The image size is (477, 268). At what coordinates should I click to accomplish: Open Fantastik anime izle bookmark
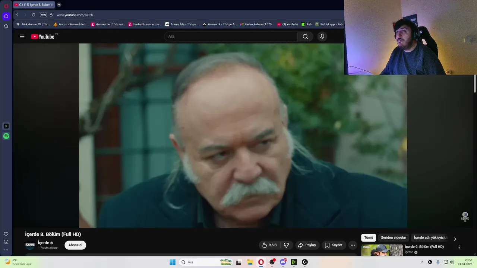[145, 24]
